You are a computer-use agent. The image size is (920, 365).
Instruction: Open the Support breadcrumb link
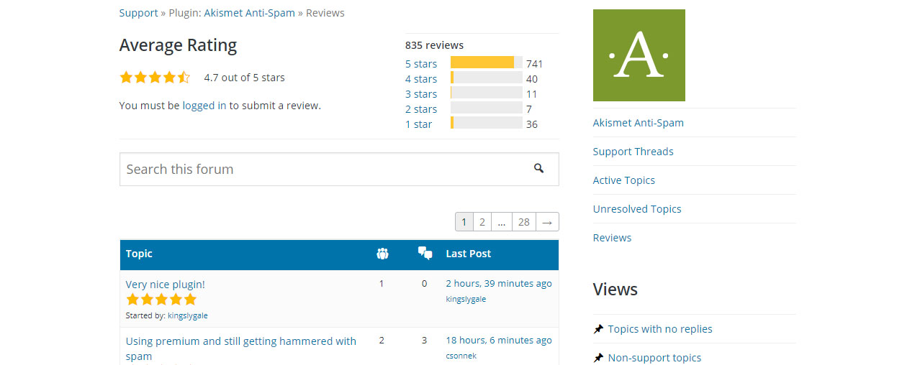pos(138,13)
